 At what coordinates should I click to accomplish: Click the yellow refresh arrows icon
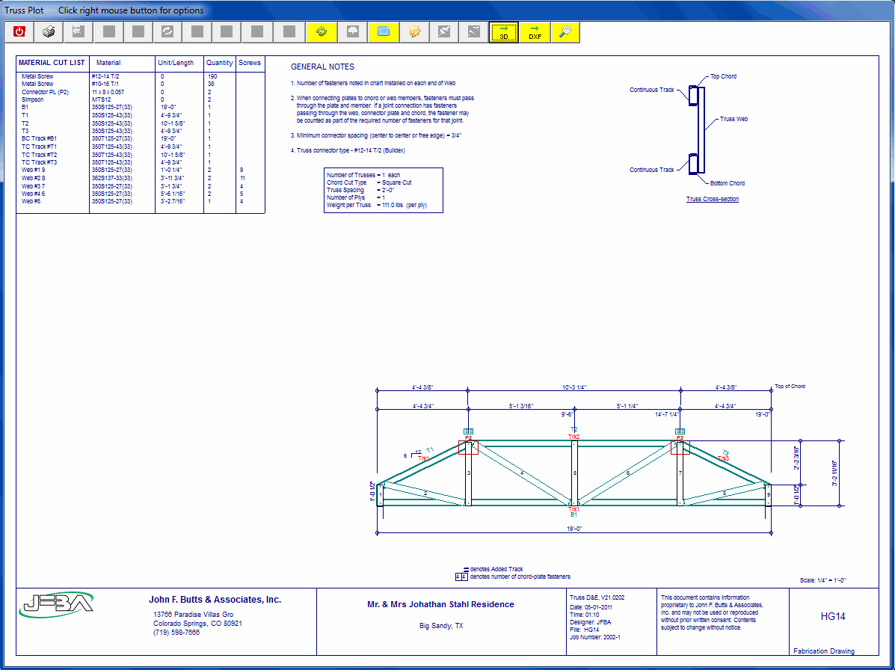click(322, 32)
